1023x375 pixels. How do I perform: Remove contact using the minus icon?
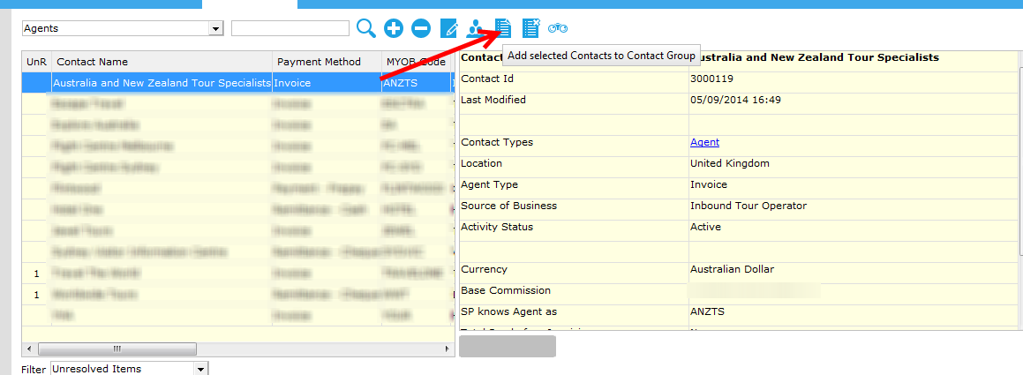421,28
